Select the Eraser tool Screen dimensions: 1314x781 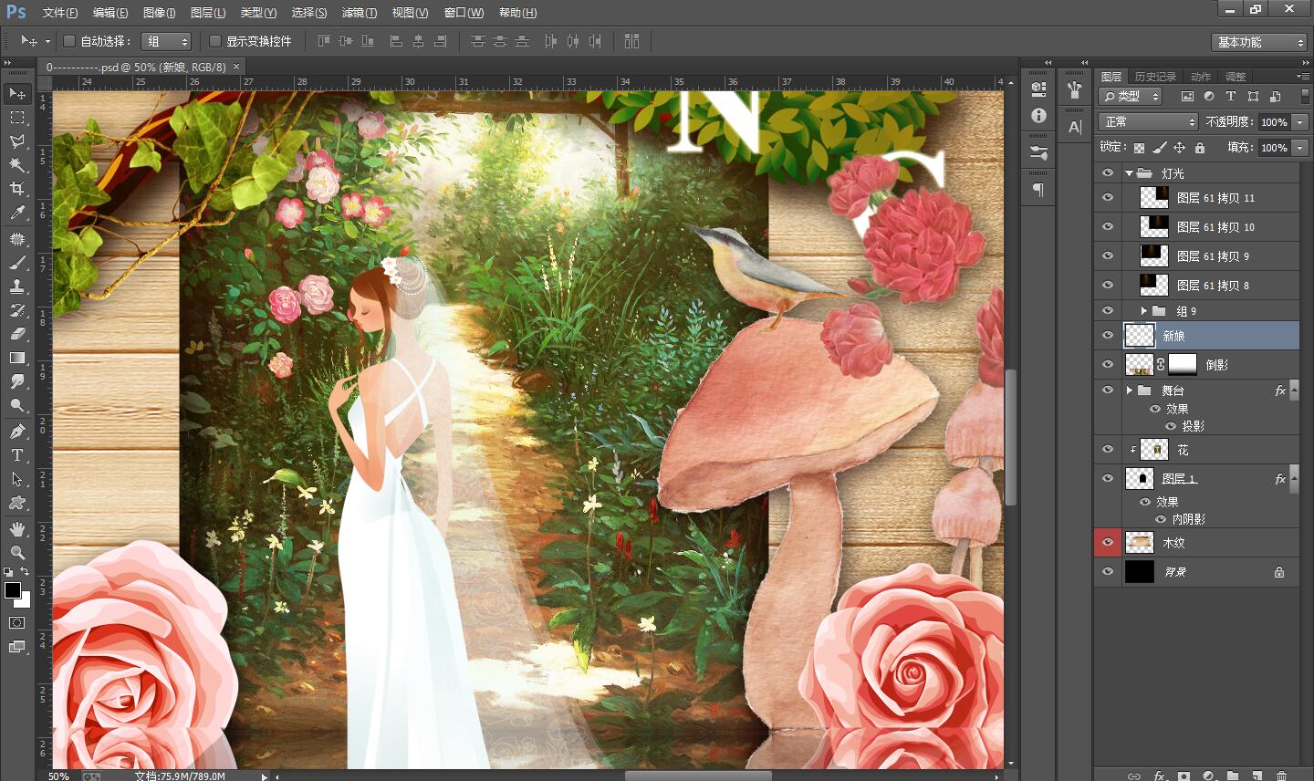coord(17,334)
